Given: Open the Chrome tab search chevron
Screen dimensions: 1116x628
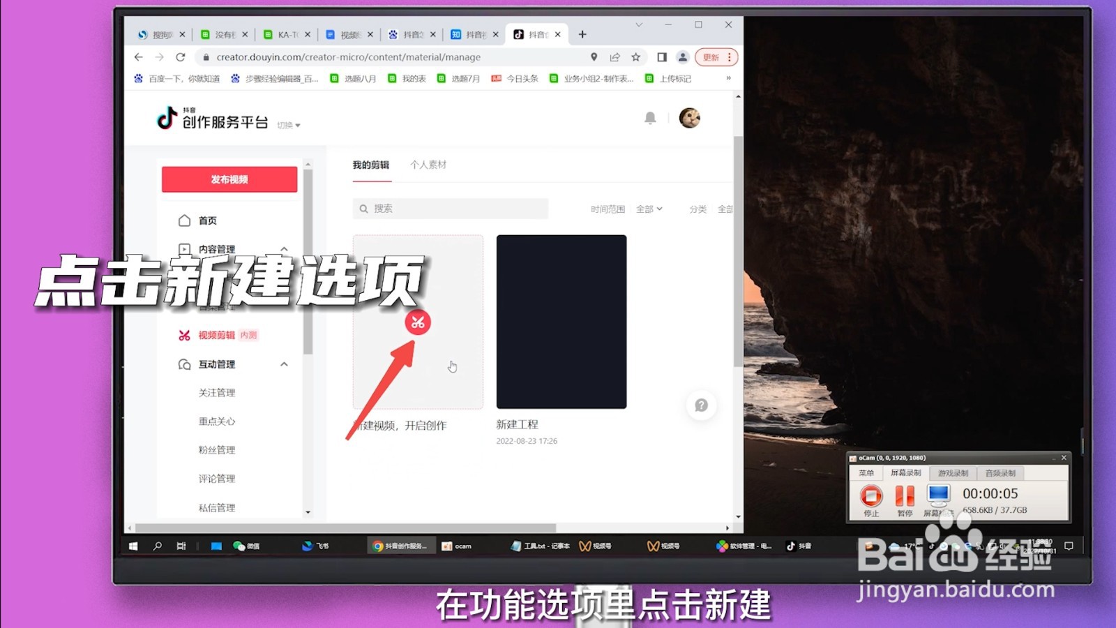Looking at the screenshot, I should click(639, 24).
